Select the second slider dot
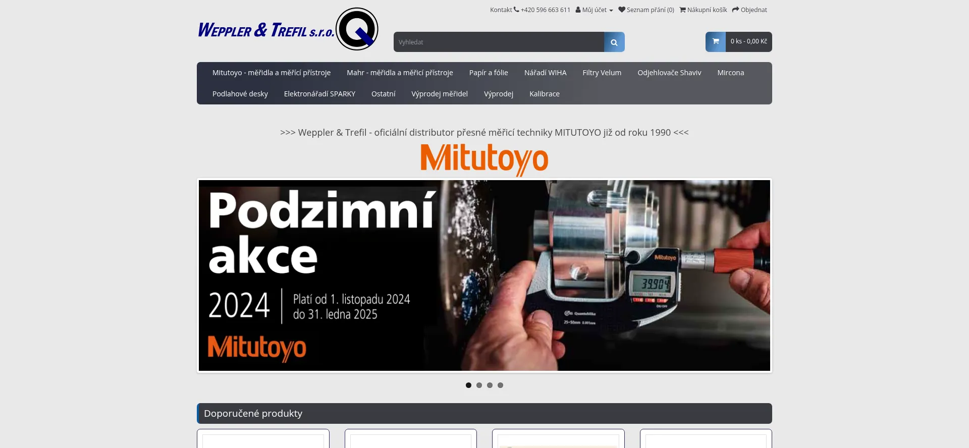Screen dimensions: 969x448 [479, 385]
